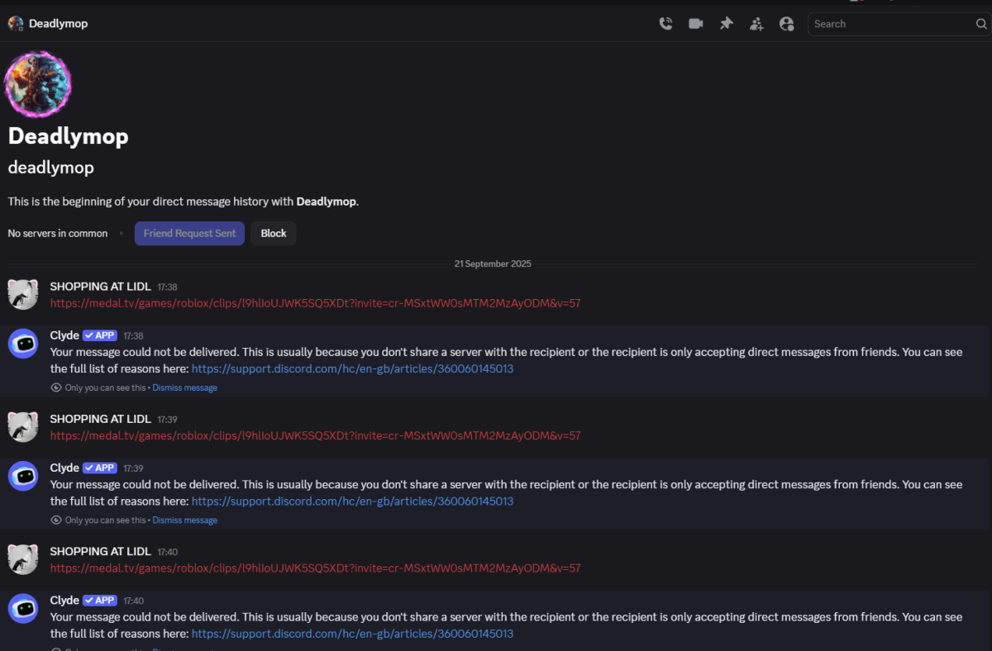Click the Clyde bot avatar at 17:39

(x=23, y=476)
